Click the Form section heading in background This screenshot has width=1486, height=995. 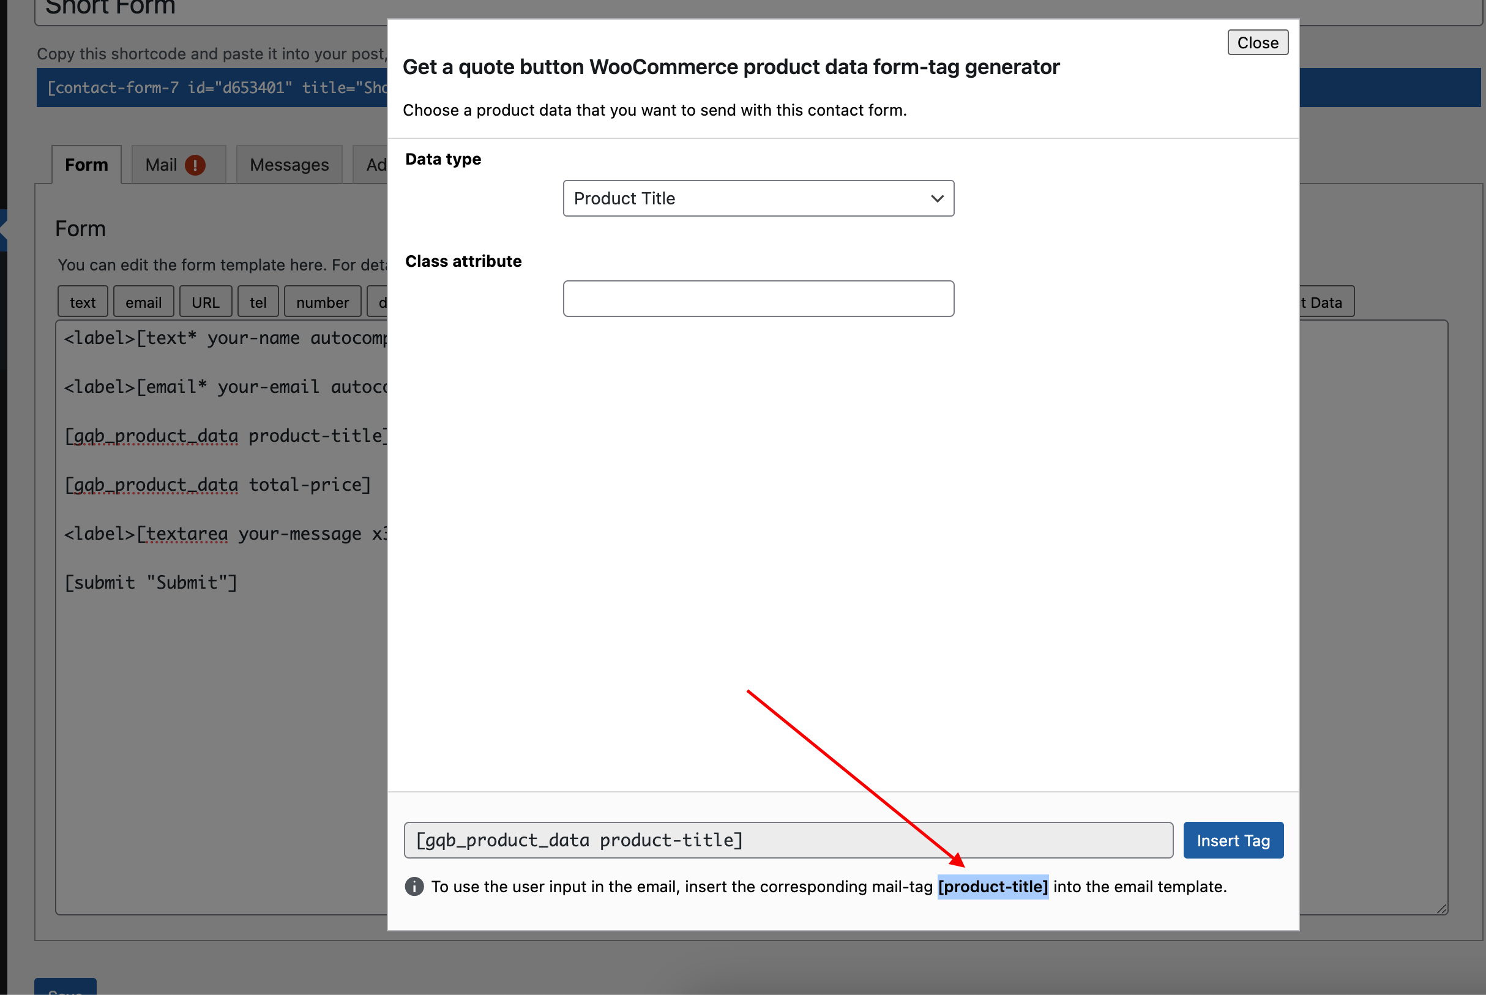(81, 229)
